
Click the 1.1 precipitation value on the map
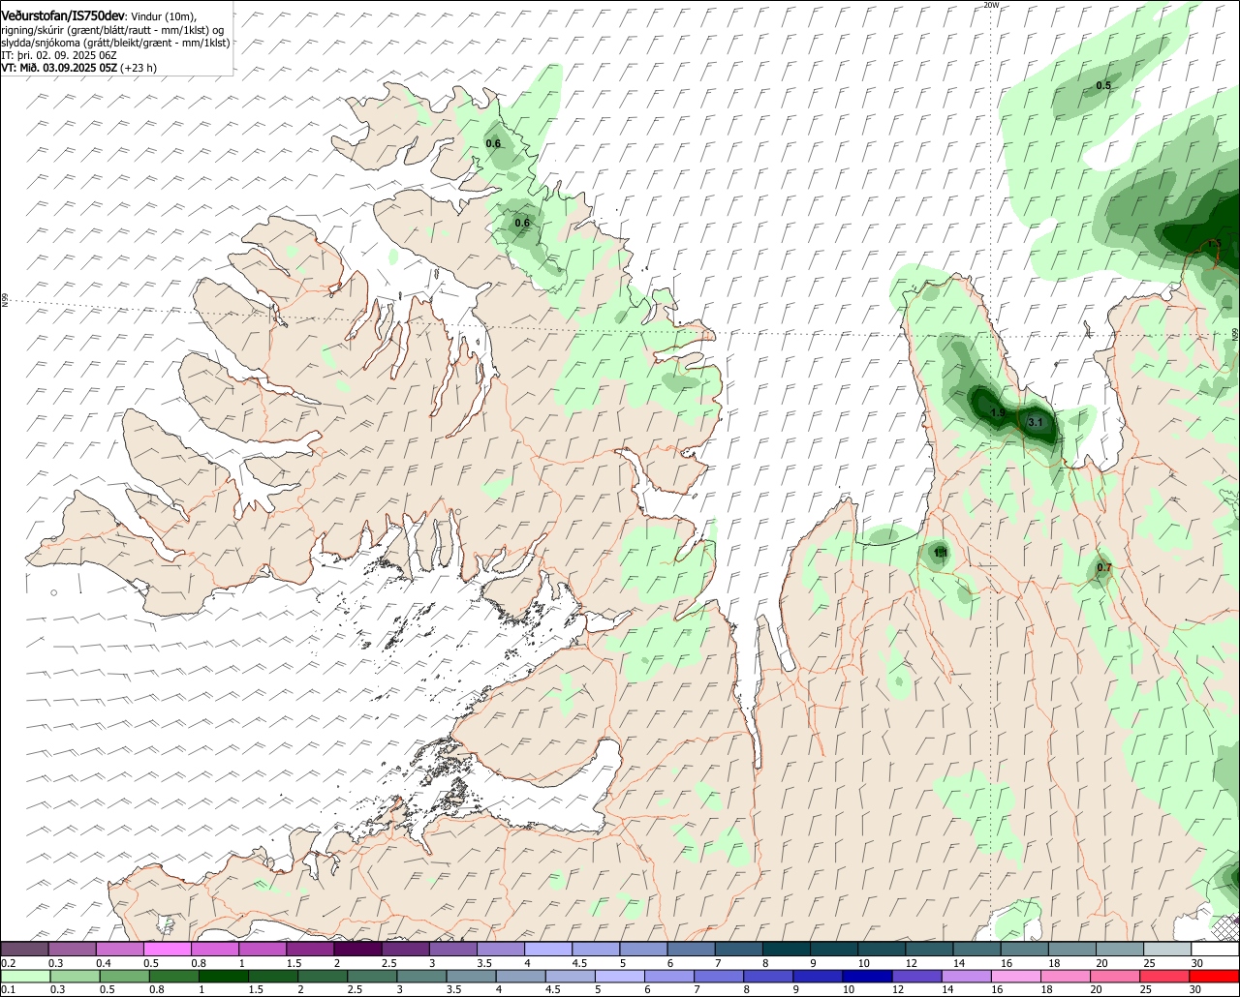[x=940, y=553]
